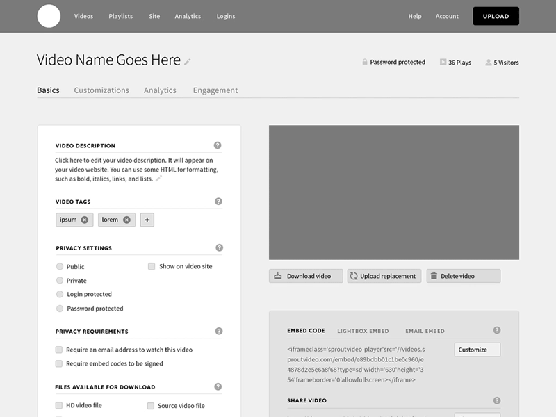The height and width of the screenshot is (417, 556).
Task: Open help icon for Video Description
Action: (218, 145)
